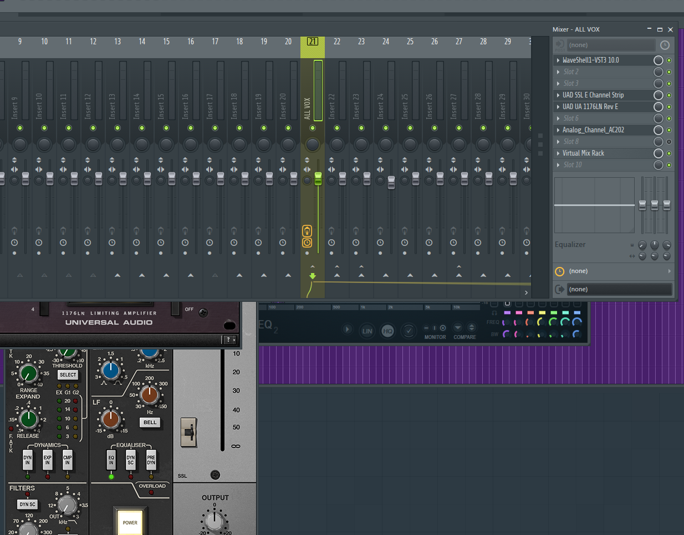Viewport: 684px width, 535px height.
Task: Click the latency clock icon on the ALL VOX track
Action: coord(307,243)
